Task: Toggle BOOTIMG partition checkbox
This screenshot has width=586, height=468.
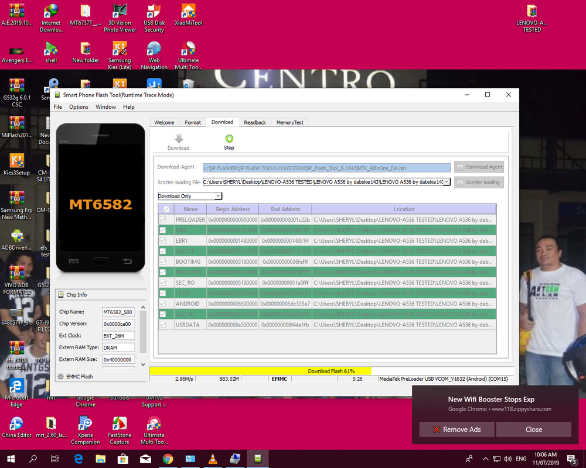Action: click(162, 261)
